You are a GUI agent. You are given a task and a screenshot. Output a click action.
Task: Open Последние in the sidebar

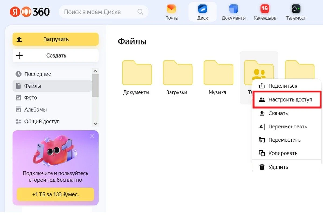(x=52, y=74)
